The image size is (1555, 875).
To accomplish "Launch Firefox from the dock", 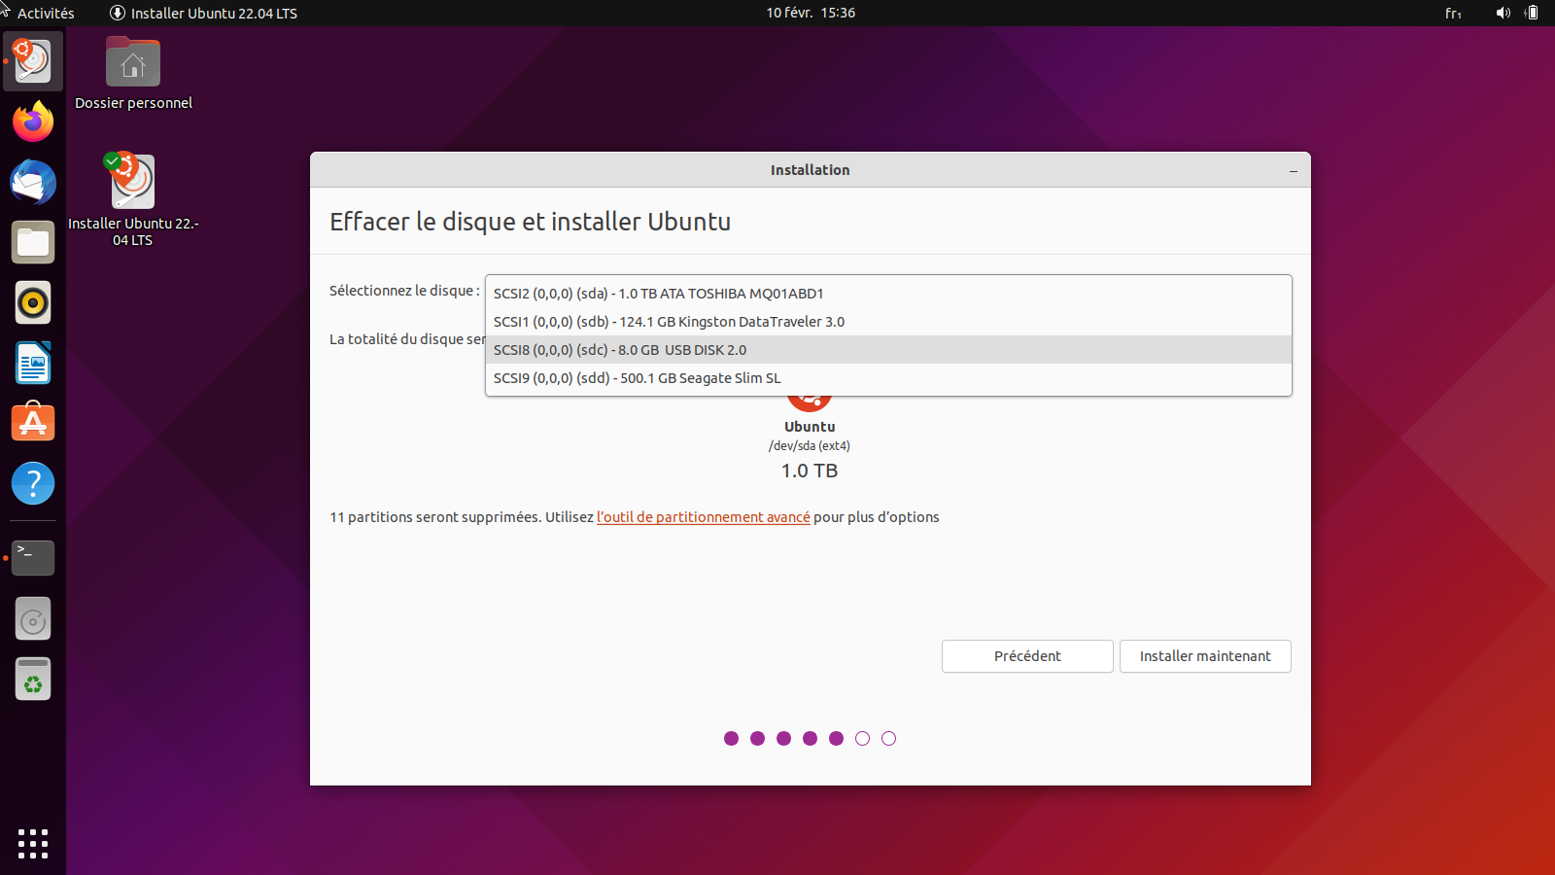I will pos(33,122).
